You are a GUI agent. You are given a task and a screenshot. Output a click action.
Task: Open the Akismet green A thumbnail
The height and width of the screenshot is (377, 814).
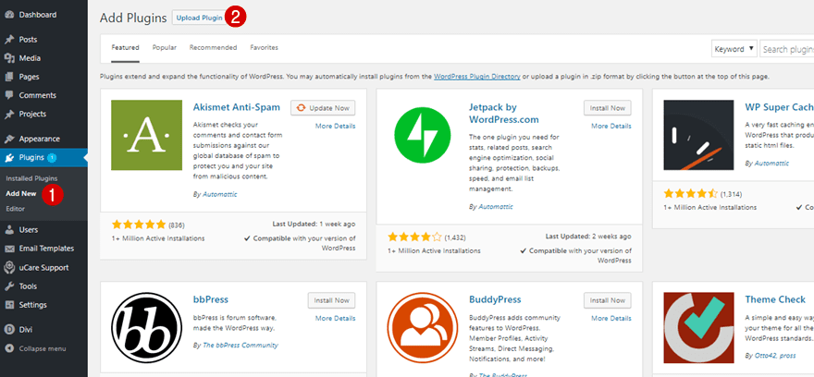(146, 135)
